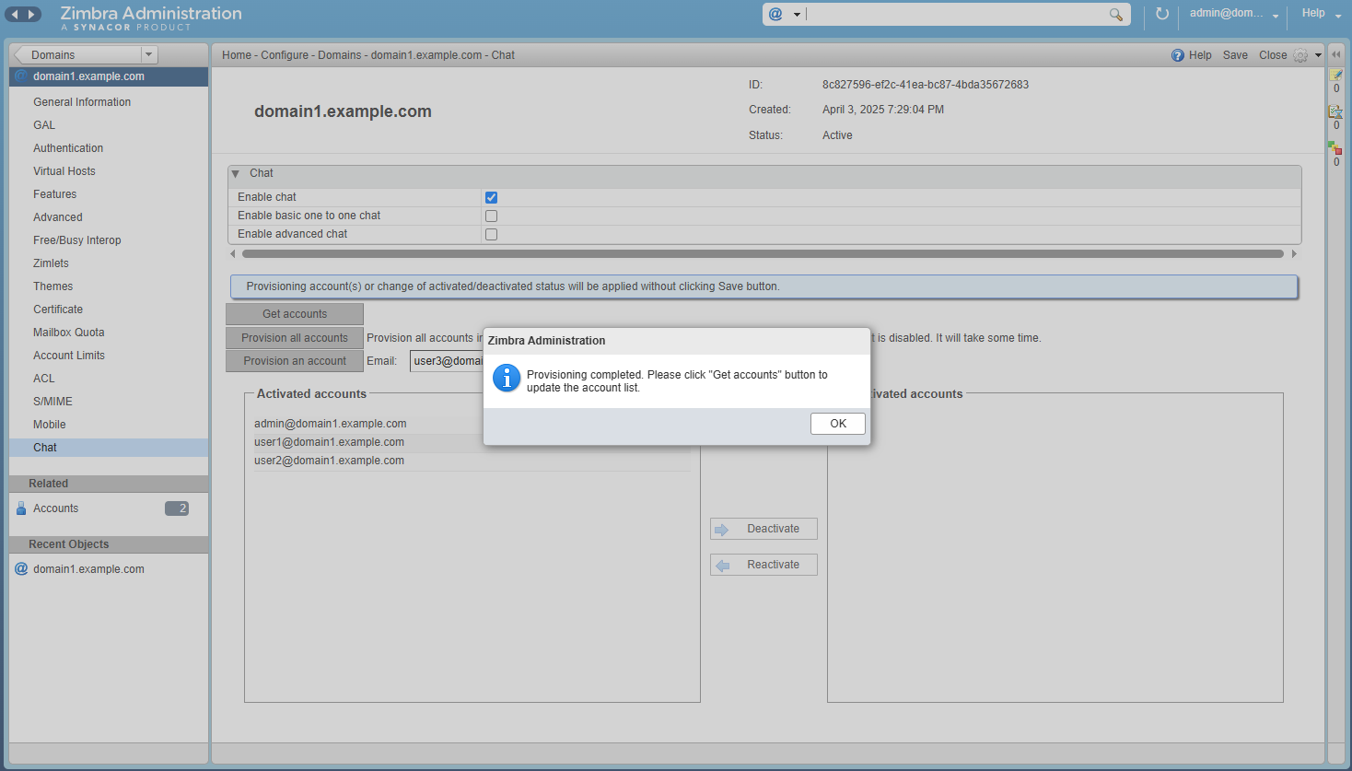Screen dimensions: 1352x771
Task: Open the top Help menu dropdown arrow
Action: 1338,16
